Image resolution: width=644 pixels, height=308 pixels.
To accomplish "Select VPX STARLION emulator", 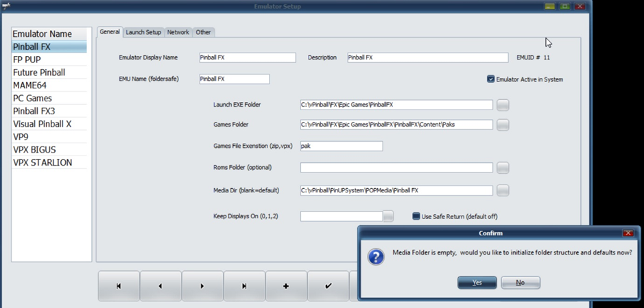I will 49,162.
